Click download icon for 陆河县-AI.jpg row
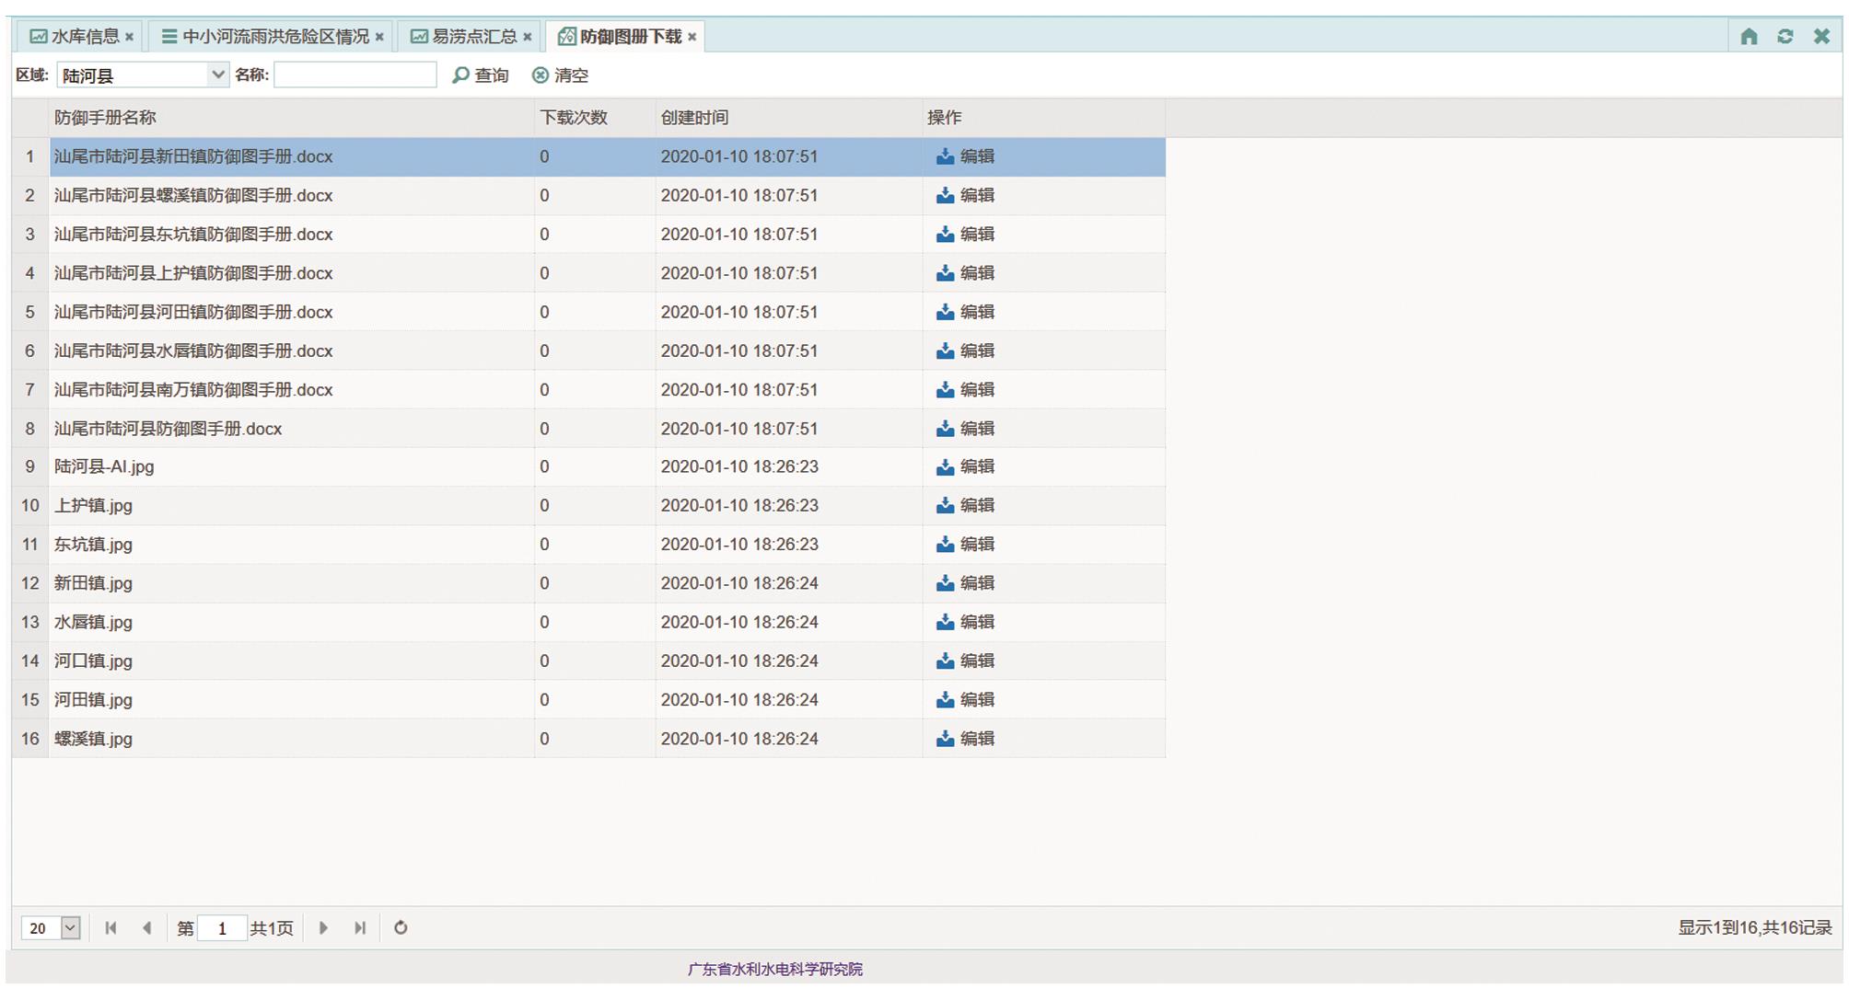The width and height of the screenshot is (1849, 1000). [945, 467]
